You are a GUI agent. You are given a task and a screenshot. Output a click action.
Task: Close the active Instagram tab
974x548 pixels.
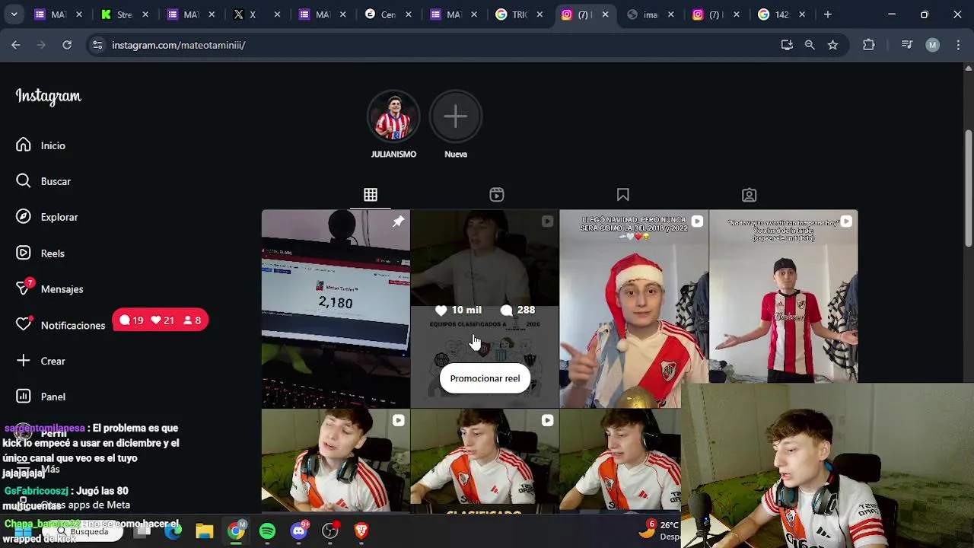pos(605,14)
